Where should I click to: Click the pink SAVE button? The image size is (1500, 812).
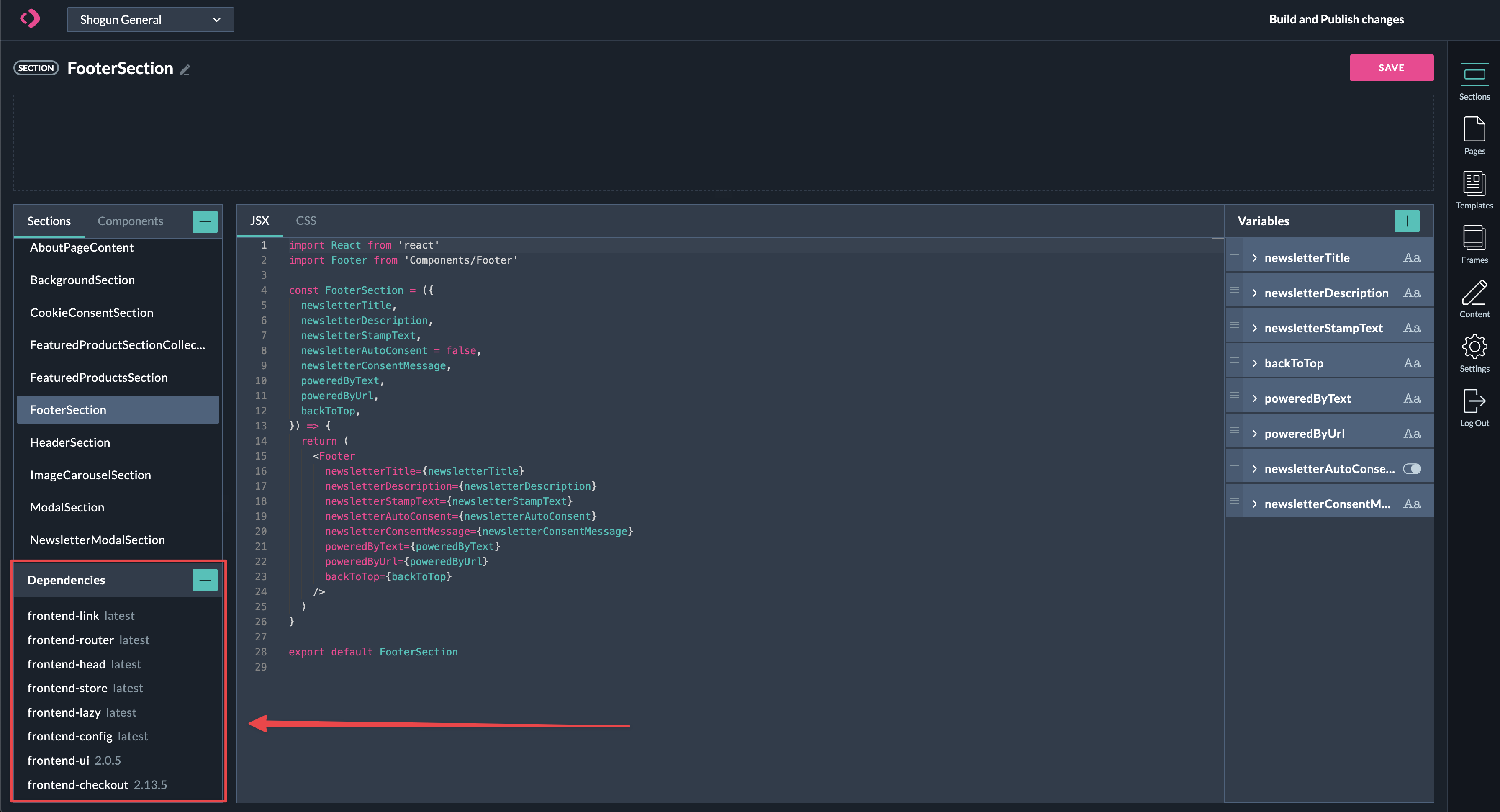coord(1391,67)
